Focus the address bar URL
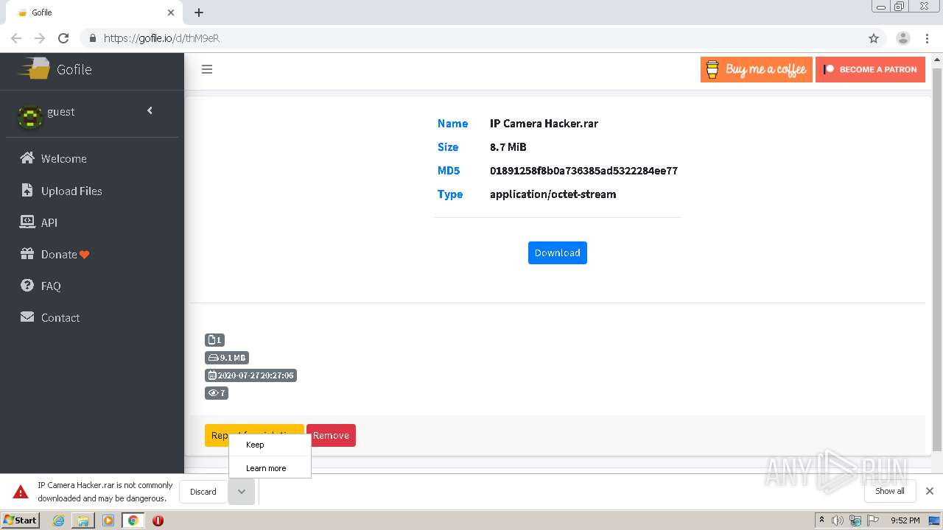 coord(161,38)
